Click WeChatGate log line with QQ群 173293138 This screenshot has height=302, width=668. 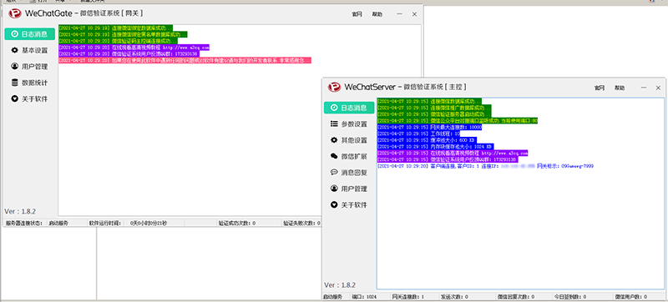coord(129,54)
